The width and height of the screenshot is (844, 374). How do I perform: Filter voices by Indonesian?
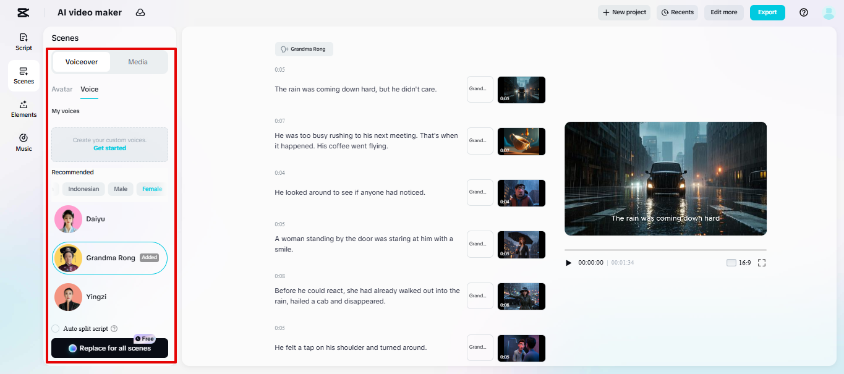tap(83, 189)
